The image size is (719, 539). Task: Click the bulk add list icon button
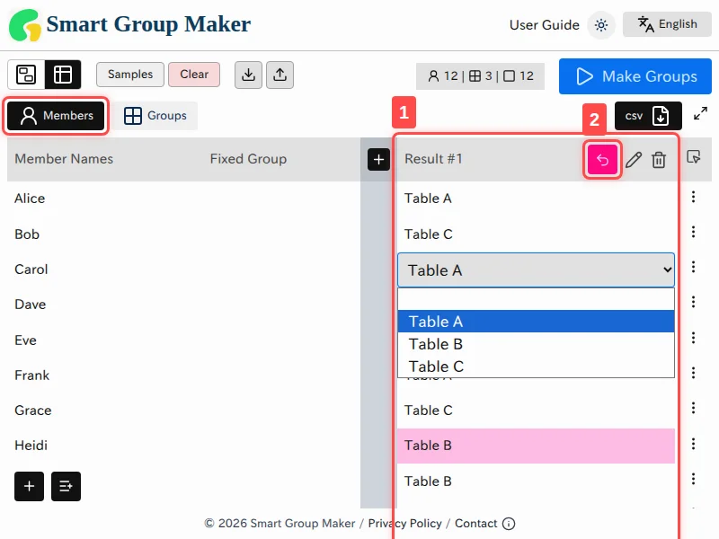point(66,486)
